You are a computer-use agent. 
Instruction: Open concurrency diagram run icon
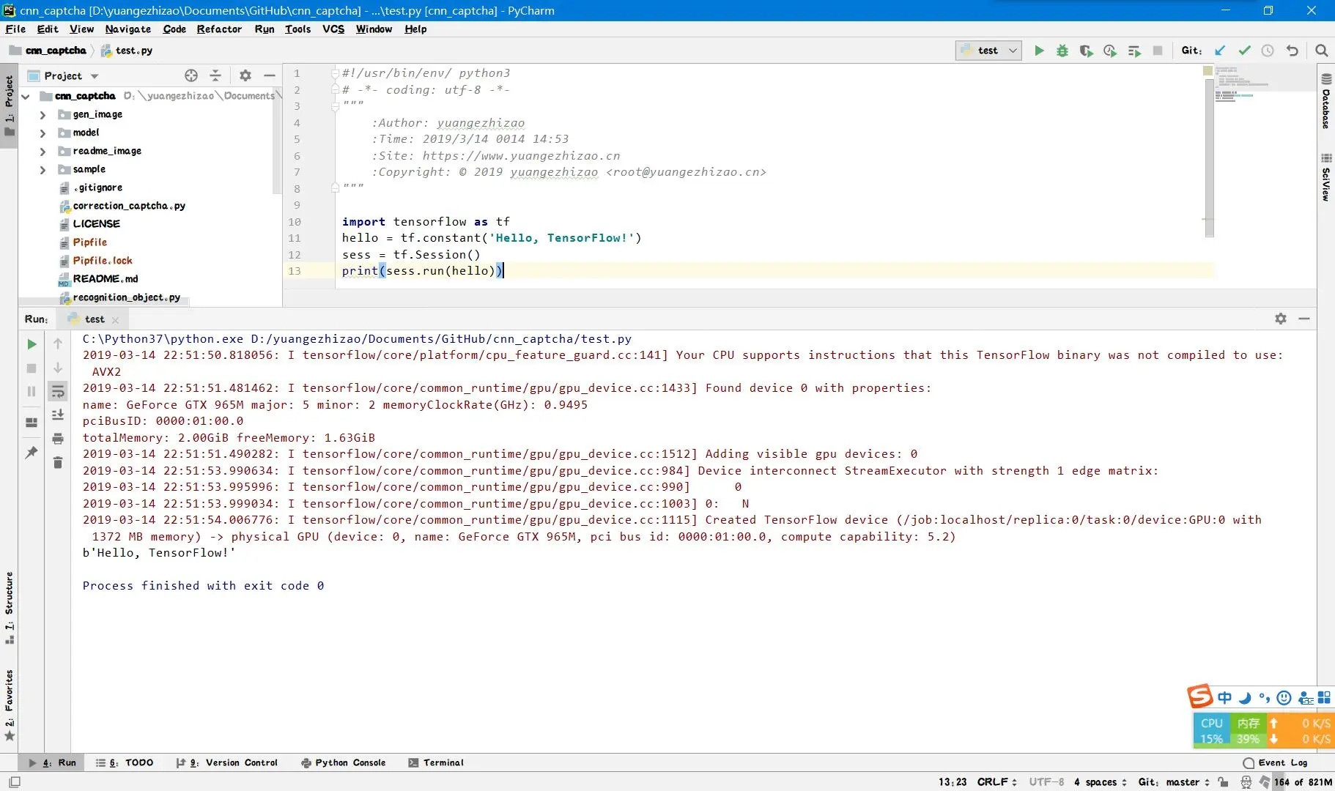(x=1134, y=51)
